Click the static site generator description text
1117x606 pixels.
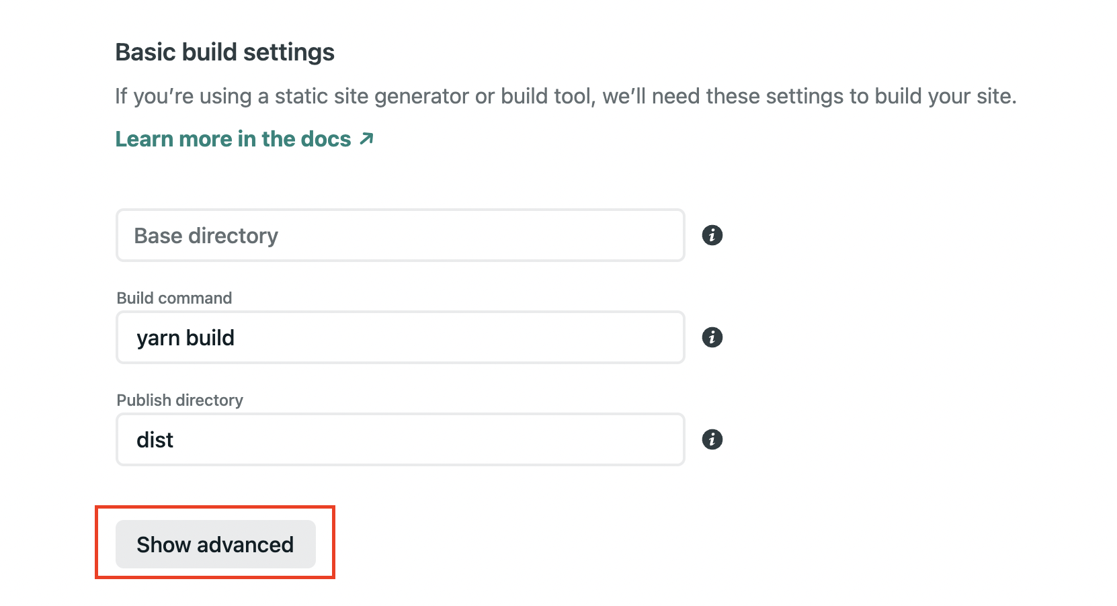point(565,96)
